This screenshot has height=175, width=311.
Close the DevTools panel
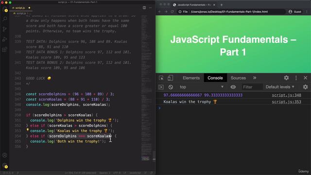(306, 78)
